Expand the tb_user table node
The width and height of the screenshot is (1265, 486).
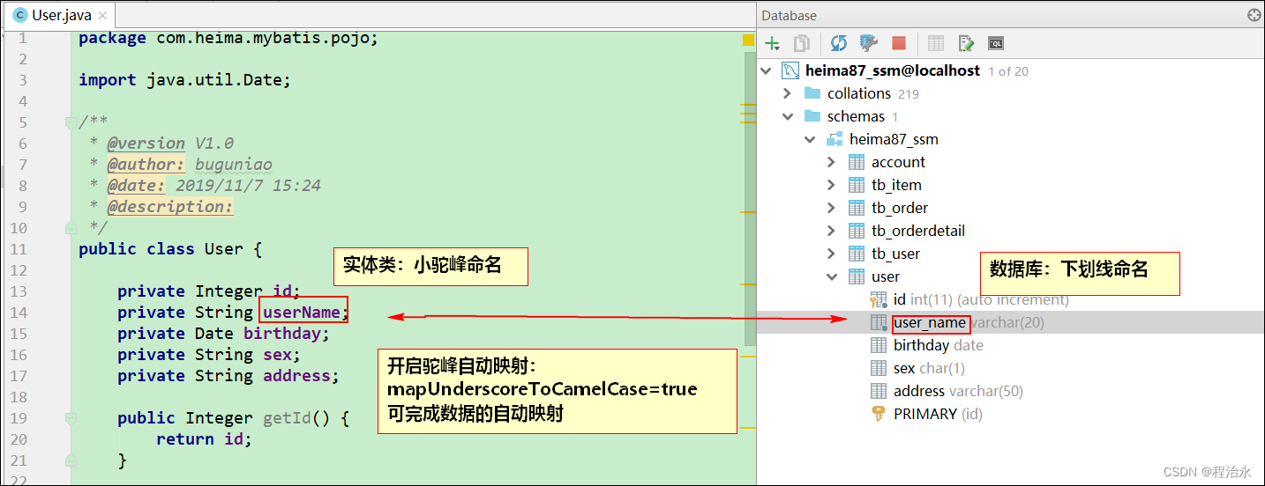click(x=831, y=254)
